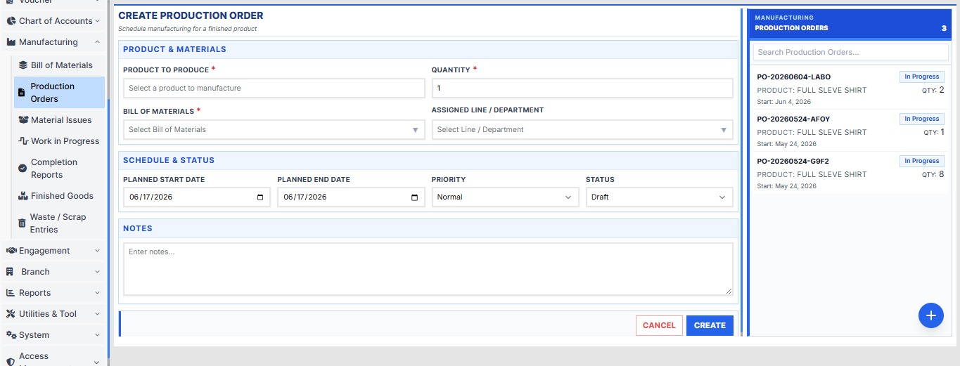Click the Utilities & Tool wrench icon
This screenshot has width=960, height=366.
[11, 314]
